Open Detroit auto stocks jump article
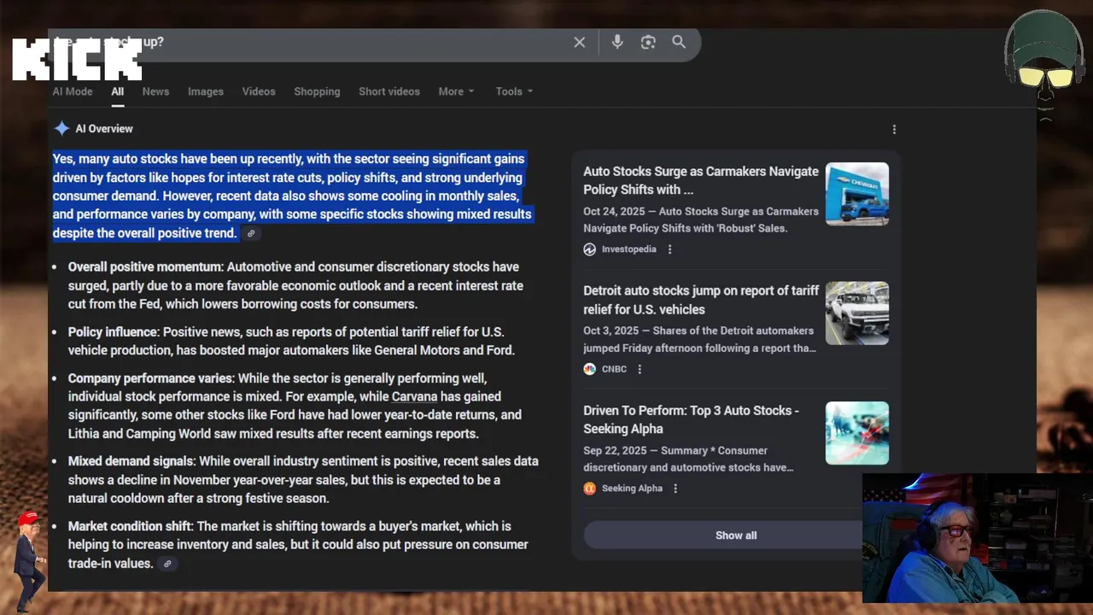Viewport: 1093px width, 615px height. pos(701,300)
